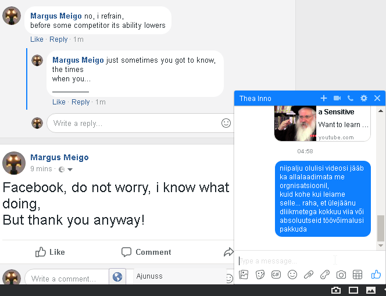The image size is (386, 296).
Task: Click rectangle window icon in bottom bar
Action: [x=353, y=290]
